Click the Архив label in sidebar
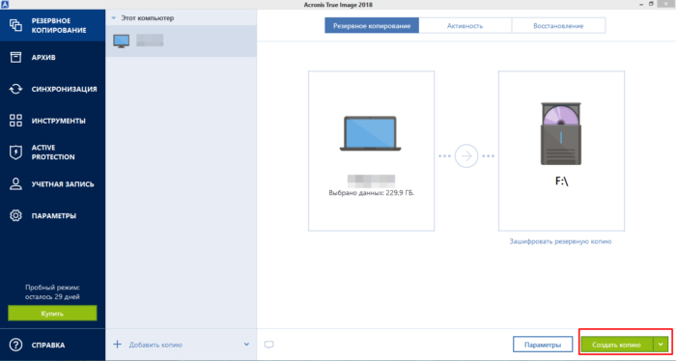 [x=43, y=57]
